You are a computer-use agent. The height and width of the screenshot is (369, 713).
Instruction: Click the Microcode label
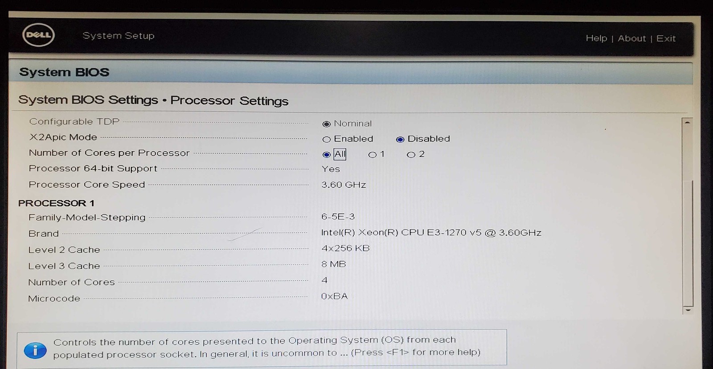pyautogui.click(x=54, y=299)
